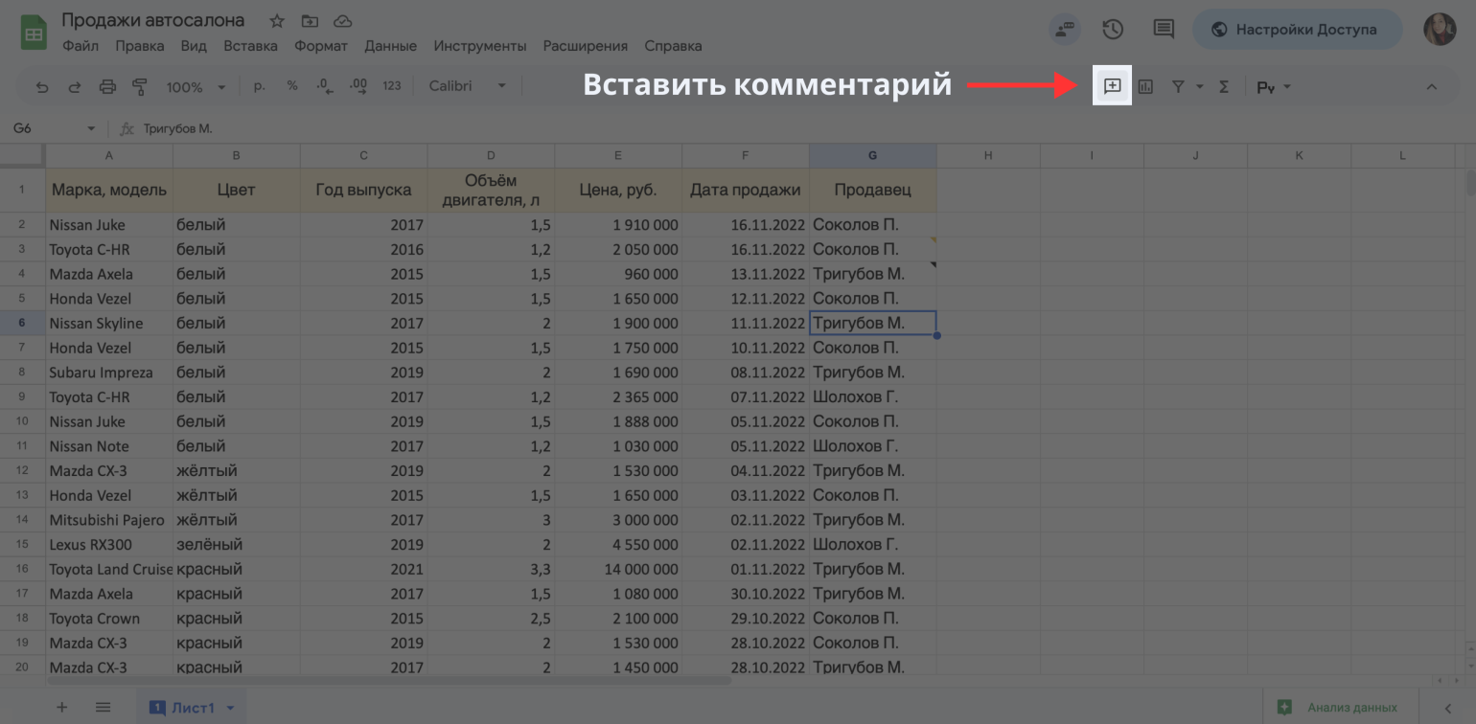Viewport: 1476px width, 724px height.
Task: Select the Лист1 sheet tab
Action: tap(193, 708)
